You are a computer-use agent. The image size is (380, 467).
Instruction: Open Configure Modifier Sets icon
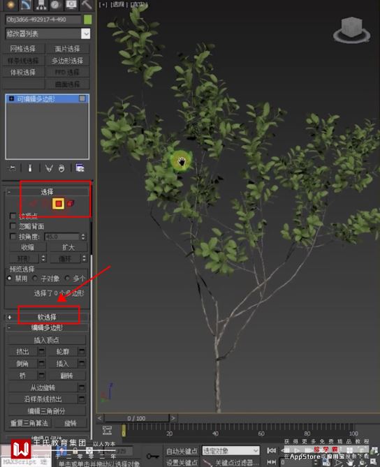click(x=80, y=168)
